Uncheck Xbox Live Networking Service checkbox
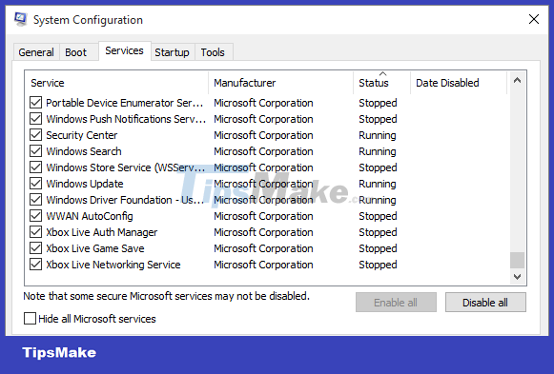 pos(35,265)
